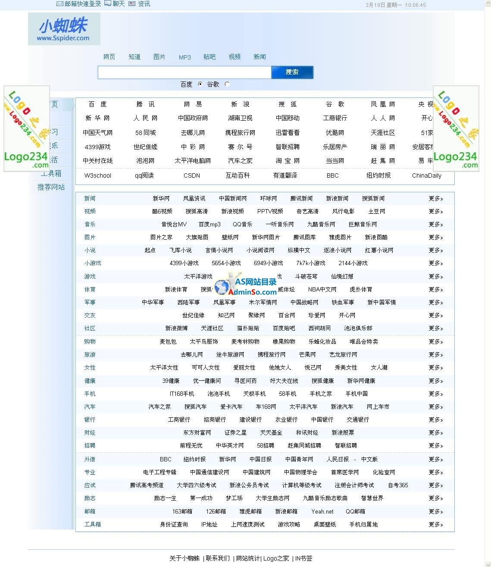This screenshot has width=491, height=567.
Task: Expand 更多 in the 购物 row
Action: click(436, 342)
